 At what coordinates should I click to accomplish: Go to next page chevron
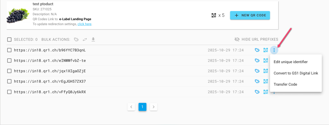point(154,107)
